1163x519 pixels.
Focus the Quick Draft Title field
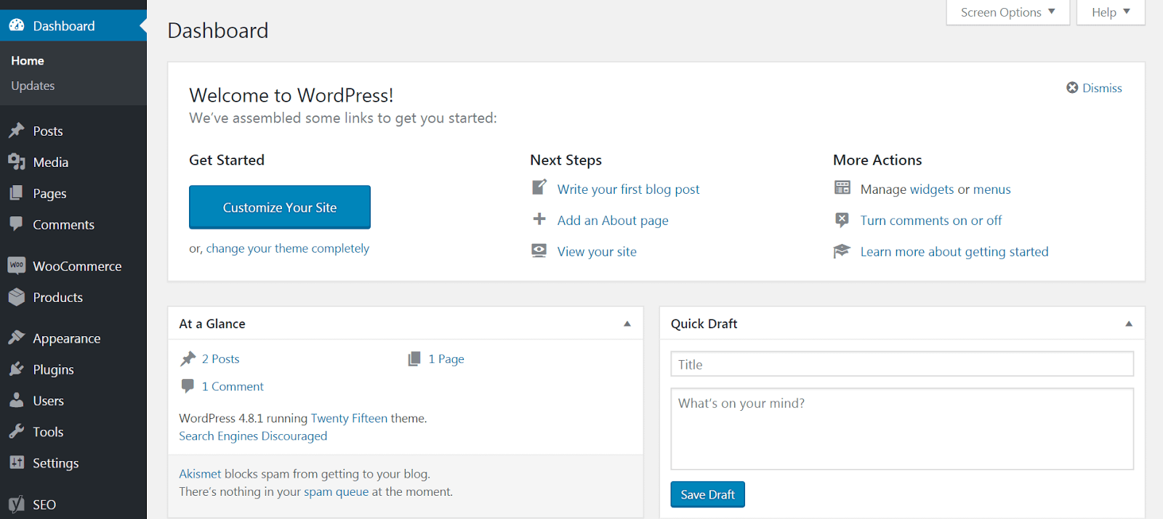901,364
